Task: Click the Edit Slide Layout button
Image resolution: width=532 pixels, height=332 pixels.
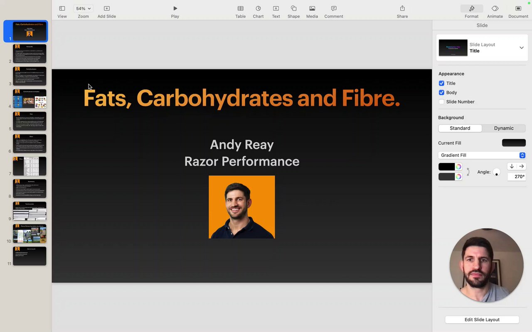Action: (x=482, y=320)
